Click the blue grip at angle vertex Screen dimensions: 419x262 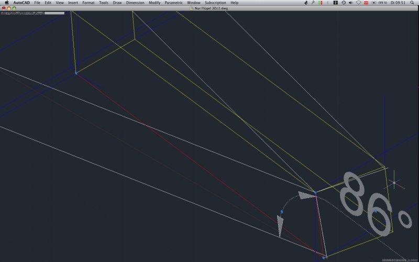click(315, 192)
